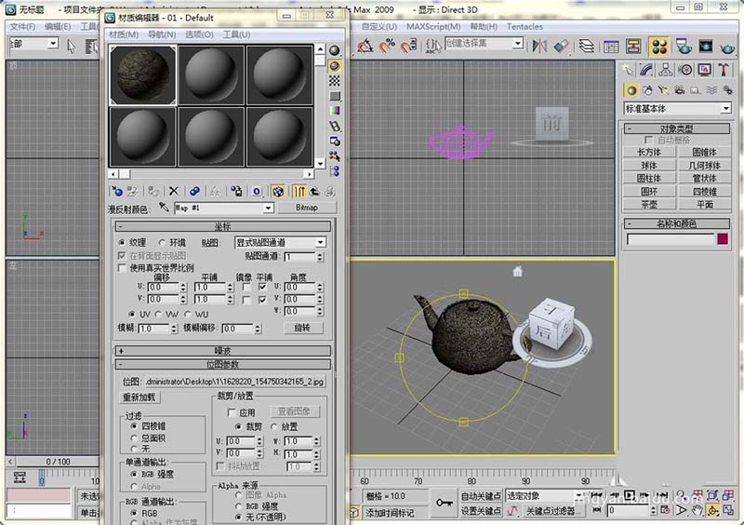Open the 导航(N) menu in material editor
Viewport: 744px width, 525px height.
click(162, 34)
